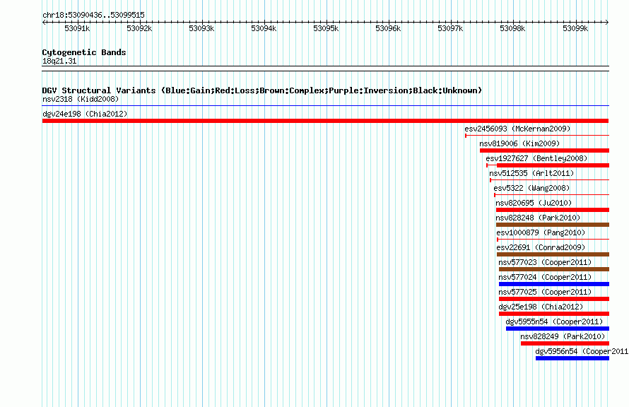Click the 53095k ruler tick label

point(326,28)
